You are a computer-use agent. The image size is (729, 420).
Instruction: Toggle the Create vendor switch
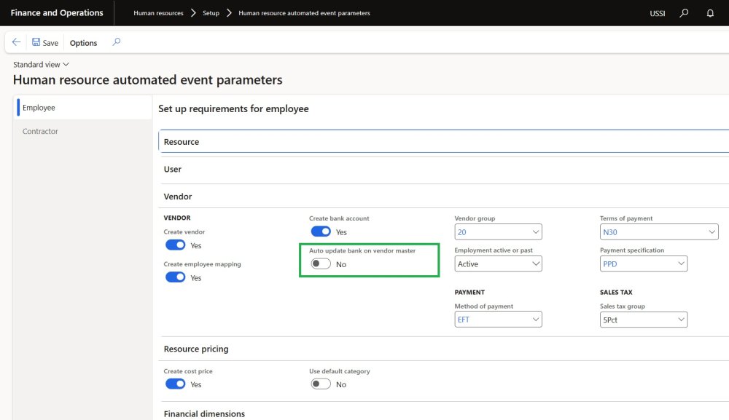pyautogui.click(x=175, y=245)
